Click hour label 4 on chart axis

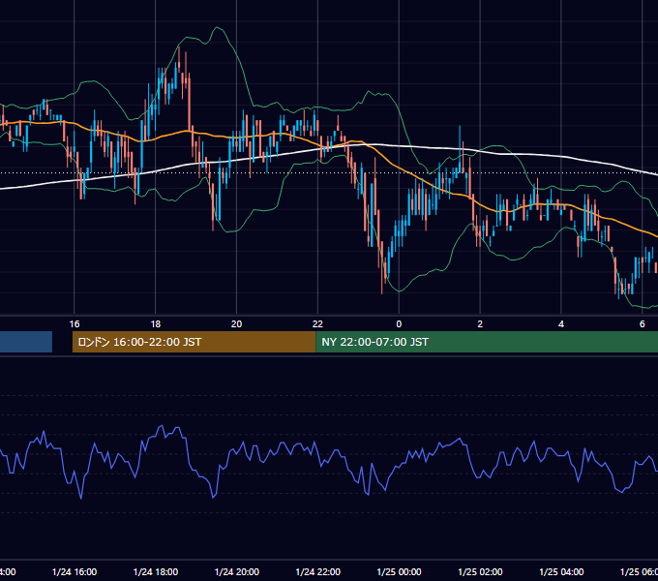coord(561,324)
